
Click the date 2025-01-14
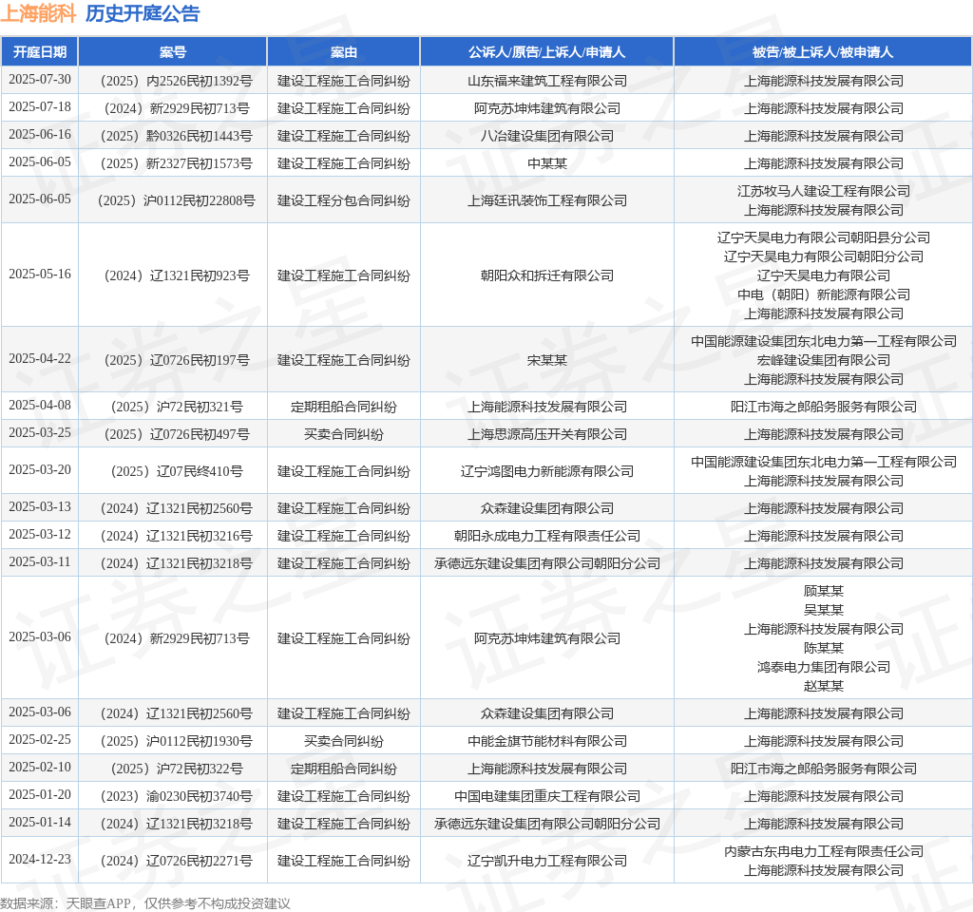(40, 822)
